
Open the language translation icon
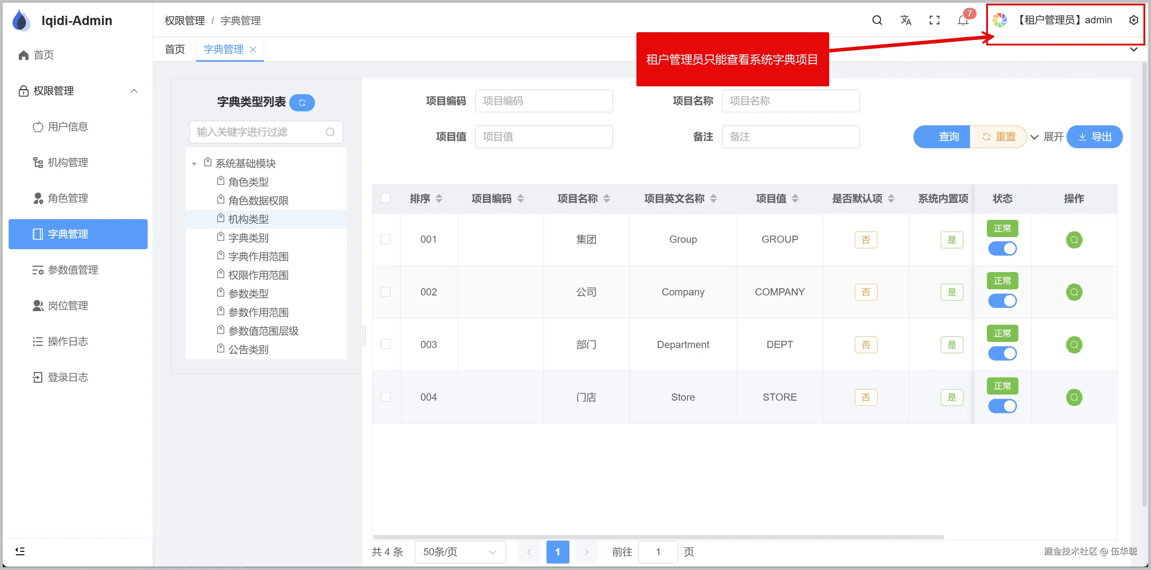(x=906, y=20)
